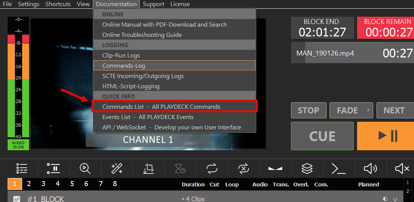Screen dimensions: 414x202
Task: Open SCTE Incoming/Outgoing Logs
Action: pyautogui.click(x=175, y=76)
